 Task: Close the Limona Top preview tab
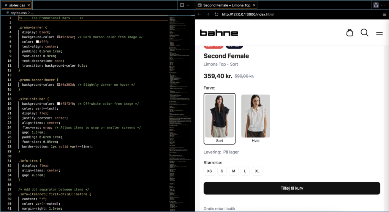(x=254, y=5)
